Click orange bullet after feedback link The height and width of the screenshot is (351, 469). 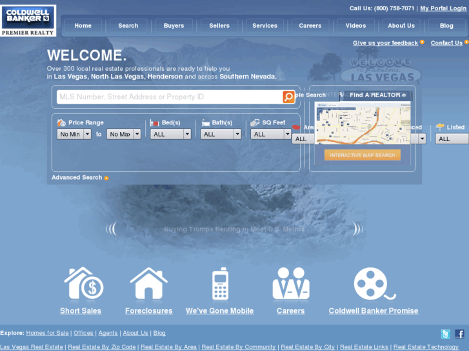coord(422,42)
